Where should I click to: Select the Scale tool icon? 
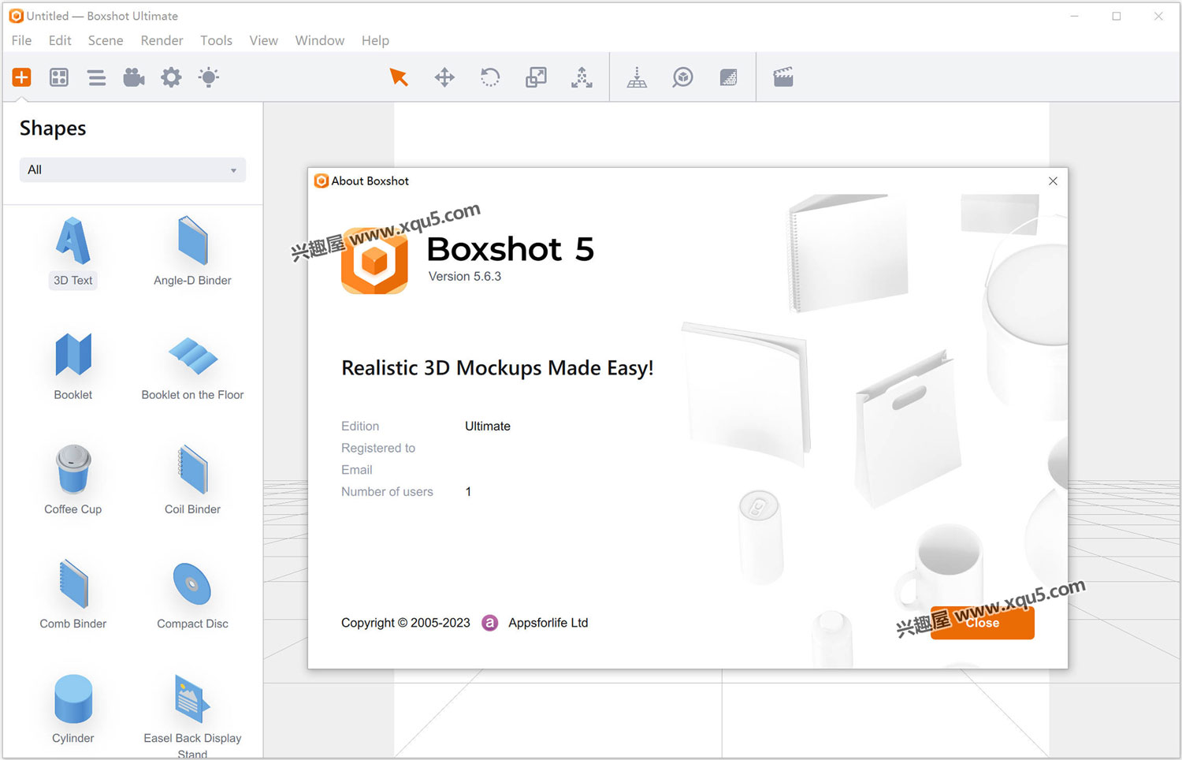coord(536,77)
